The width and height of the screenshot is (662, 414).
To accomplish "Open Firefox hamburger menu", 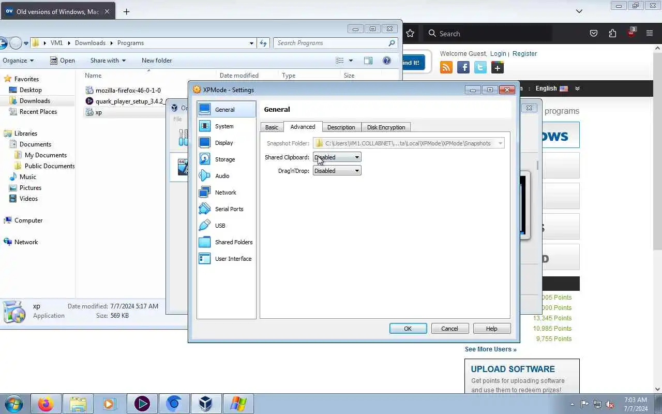I will (x=650, y=33).
